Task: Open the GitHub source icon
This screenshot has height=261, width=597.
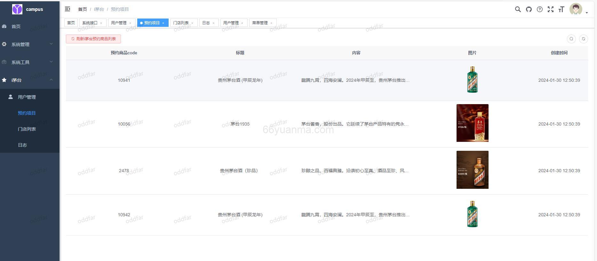Action: tap(529, 9)
